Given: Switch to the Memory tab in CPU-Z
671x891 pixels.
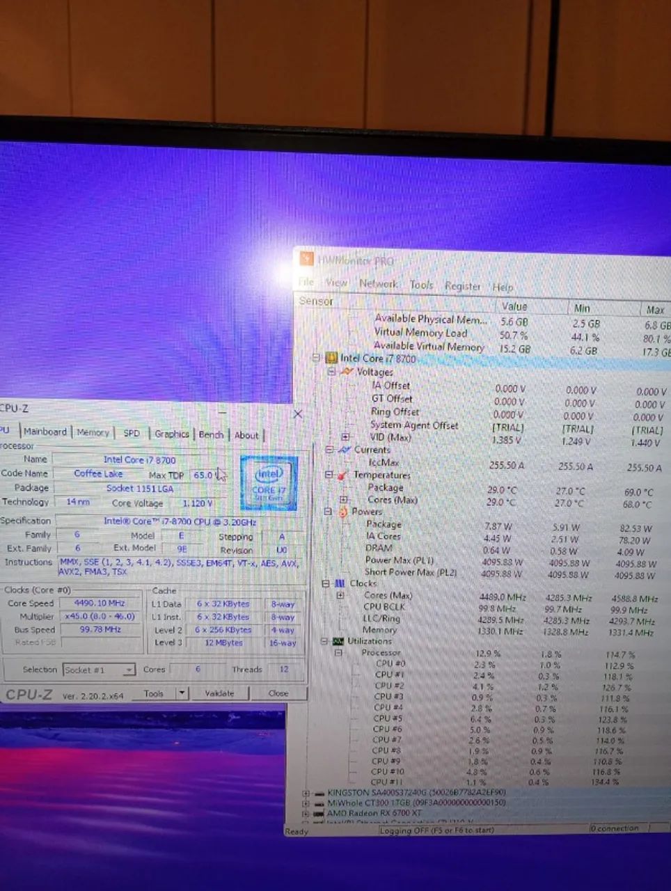Looking at the screenshot, I should [93, 432].
